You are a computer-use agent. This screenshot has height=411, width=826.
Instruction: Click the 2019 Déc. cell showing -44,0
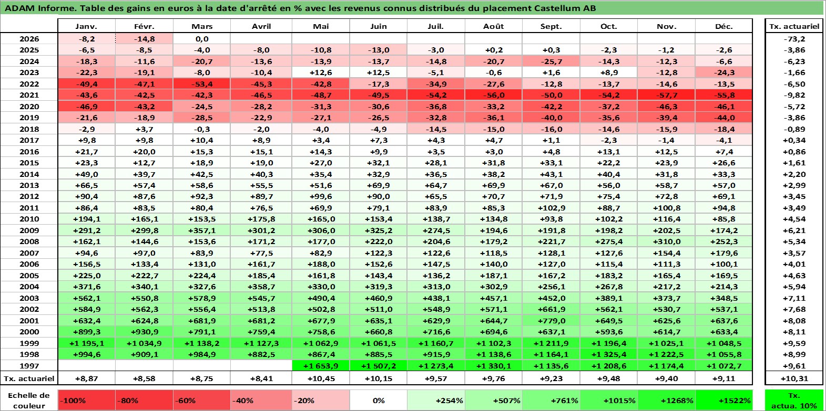[x=724, y=118]
